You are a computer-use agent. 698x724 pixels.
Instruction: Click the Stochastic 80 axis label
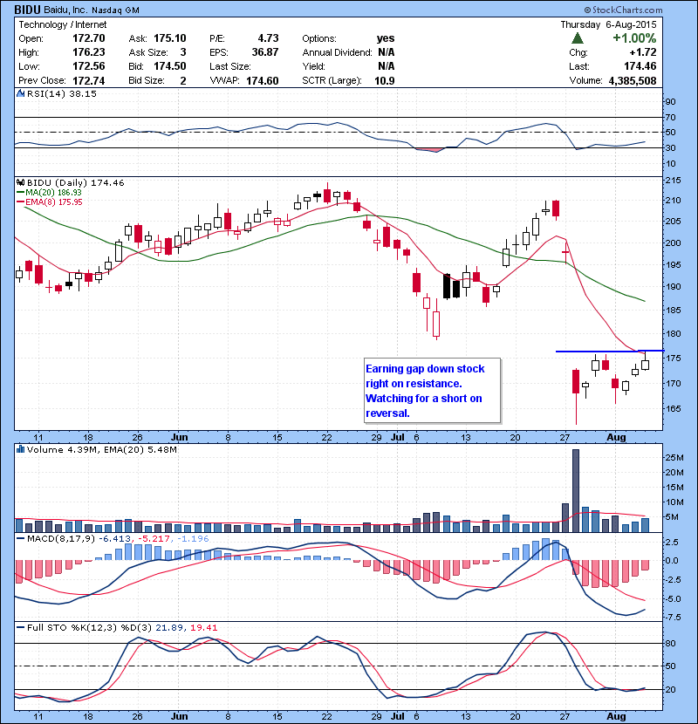[x=670, y=643]
